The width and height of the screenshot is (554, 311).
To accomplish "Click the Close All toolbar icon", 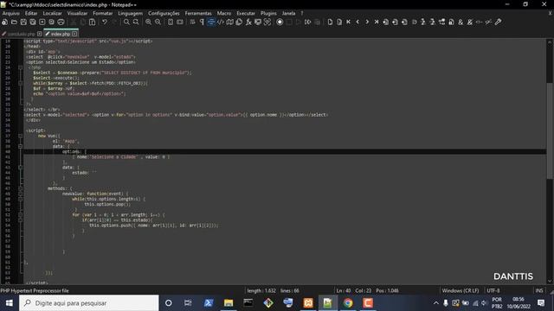I will 52,22.
